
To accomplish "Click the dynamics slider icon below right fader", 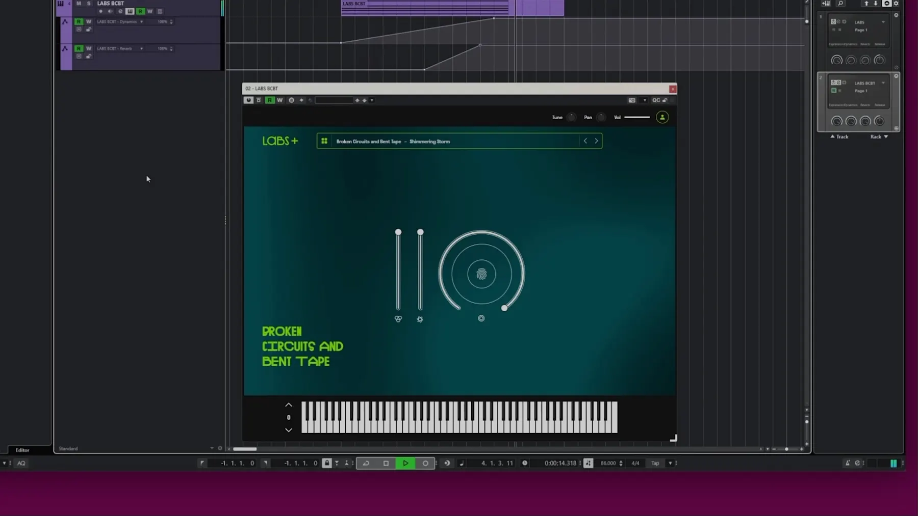I will 420,319.
